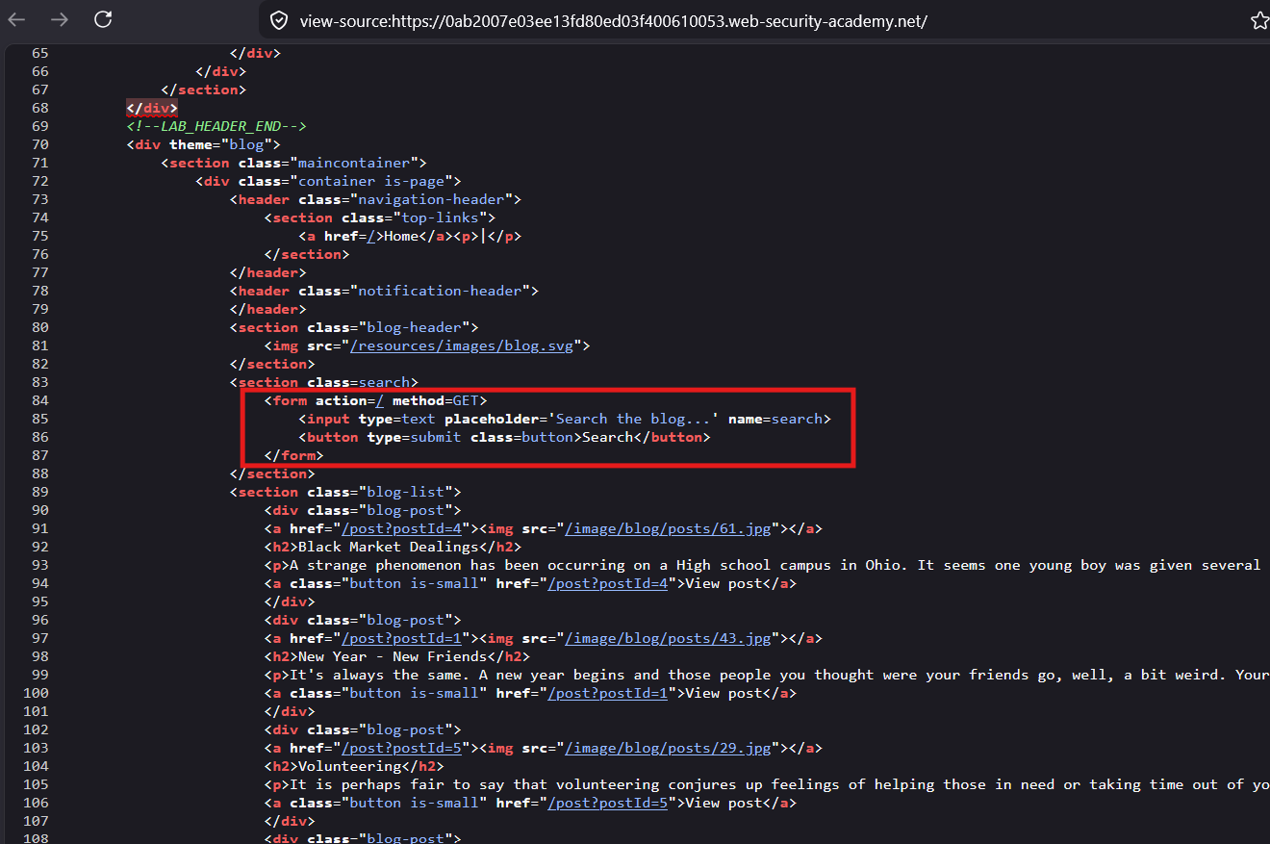The width and height of the screenshot is (1270, 844).
Task: Bookmark this page with the star icon
Action: (1259, 20)
